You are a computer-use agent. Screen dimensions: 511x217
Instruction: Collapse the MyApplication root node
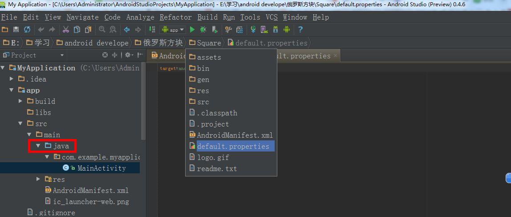point(3,68)
